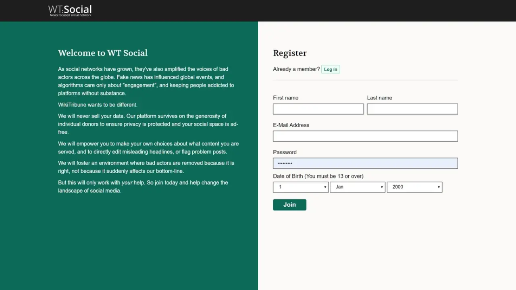The image size is (516, 290).
Task: Click the "Welcome to WT Social" heading
Action: pos(103,53)
